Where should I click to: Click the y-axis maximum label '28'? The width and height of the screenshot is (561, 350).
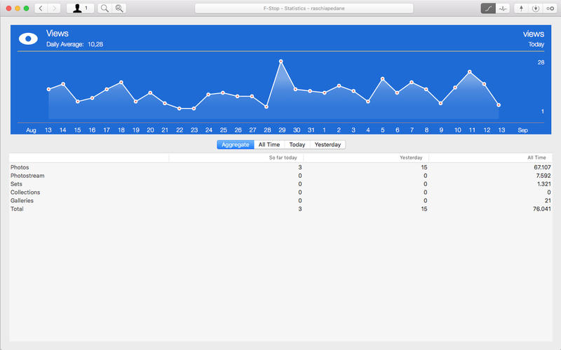tap(541, 62)
